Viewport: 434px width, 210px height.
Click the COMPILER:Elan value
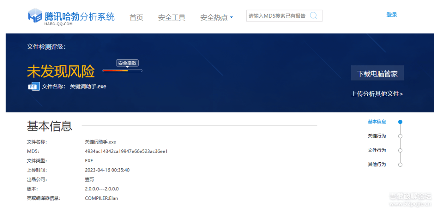coord(101,198)
